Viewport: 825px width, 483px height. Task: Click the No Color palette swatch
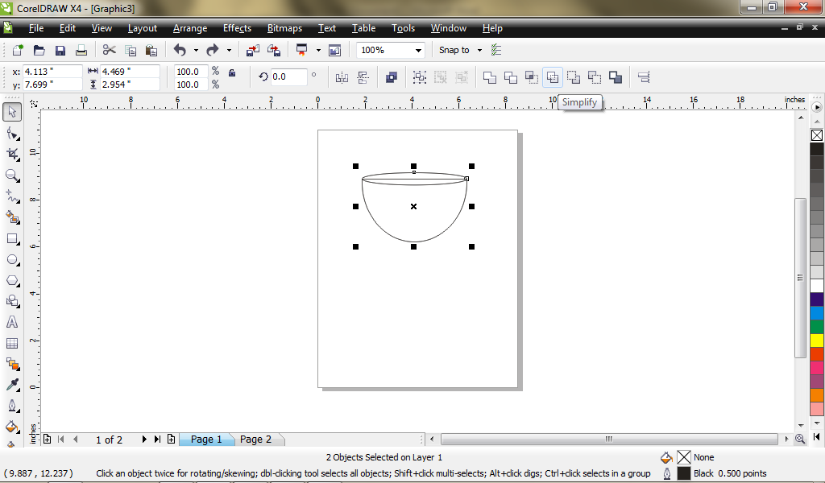817,135
